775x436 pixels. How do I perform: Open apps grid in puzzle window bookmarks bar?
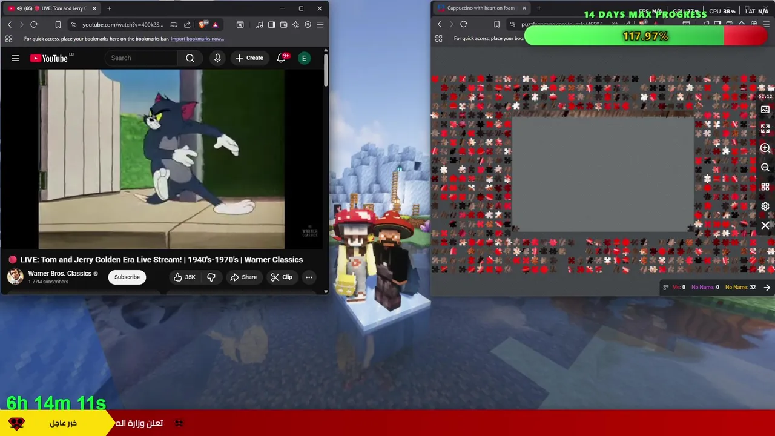[x=438, y=38]
